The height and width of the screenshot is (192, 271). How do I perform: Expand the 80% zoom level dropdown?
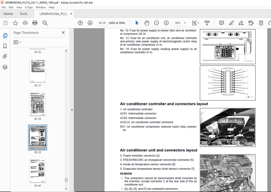(185, 23)
